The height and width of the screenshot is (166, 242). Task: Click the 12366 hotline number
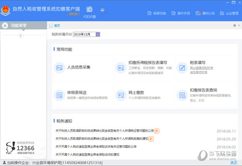coord(26,148)
